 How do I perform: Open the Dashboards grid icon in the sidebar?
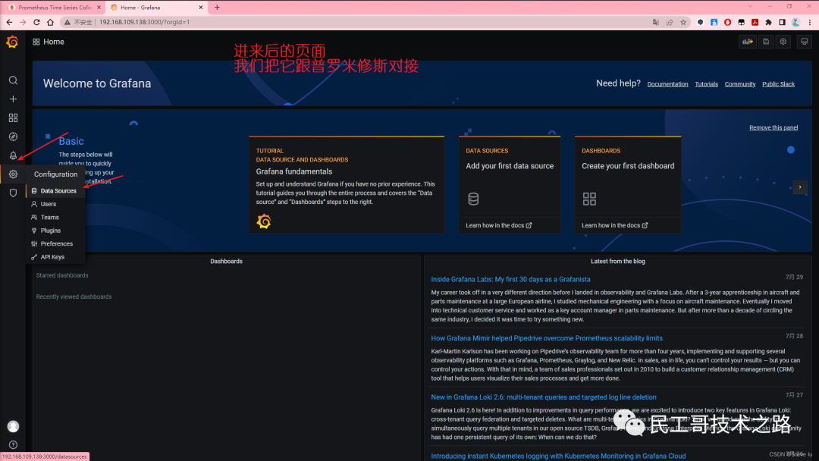point(13,118)
